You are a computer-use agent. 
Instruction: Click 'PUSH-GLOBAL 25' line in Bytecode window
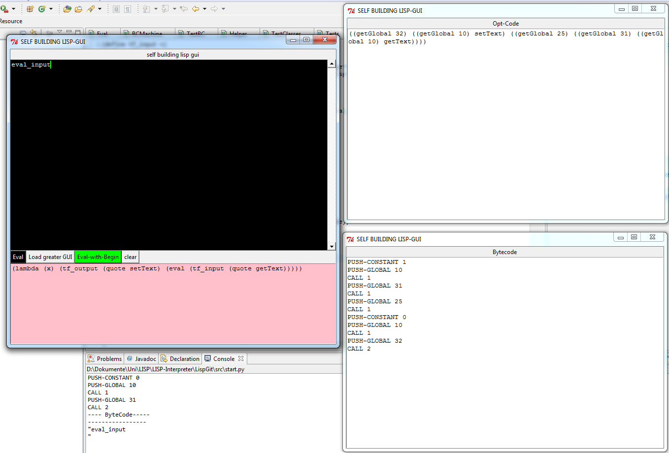click(x=375, y=301)
